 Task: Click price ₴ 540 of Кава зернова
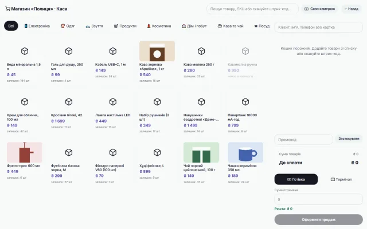coord(145,75)
